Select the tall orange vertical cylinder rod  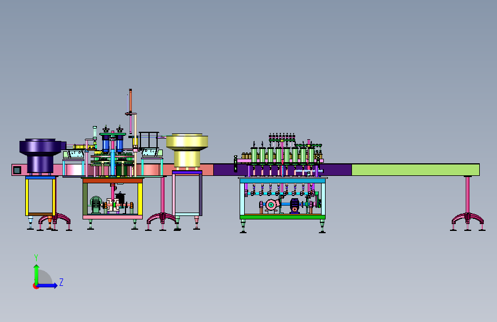click(130, 101)
